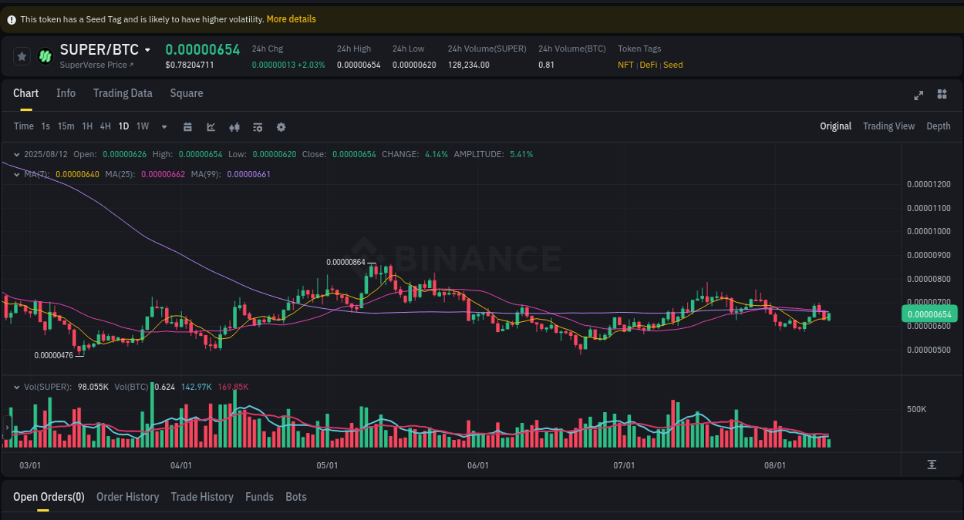Expand chart to fullscreen mode

click(918, 95)
